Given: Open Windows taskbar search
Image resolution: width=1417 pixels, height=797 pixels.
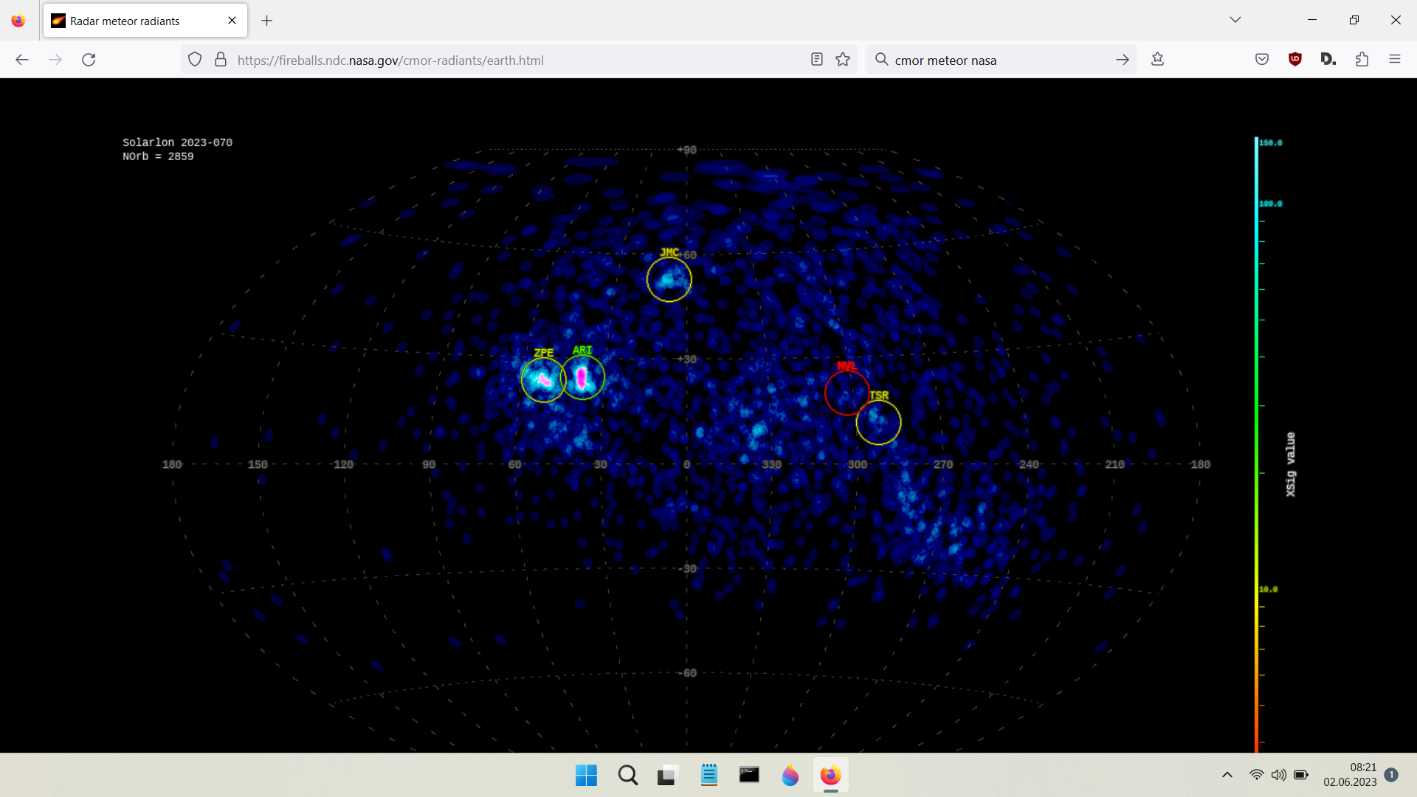Looking at the screenshot, I should [x=628, y=776].
